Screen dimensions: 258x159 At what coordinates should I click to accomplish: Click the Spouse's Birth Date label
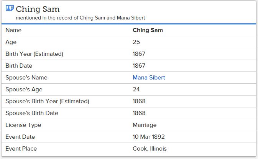[x=31, y=113]
